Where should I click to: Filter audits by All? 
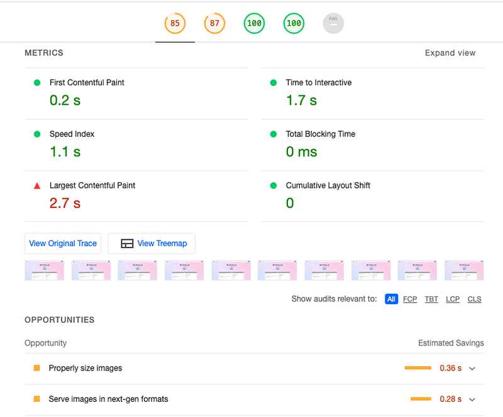(x=391, y=299)
